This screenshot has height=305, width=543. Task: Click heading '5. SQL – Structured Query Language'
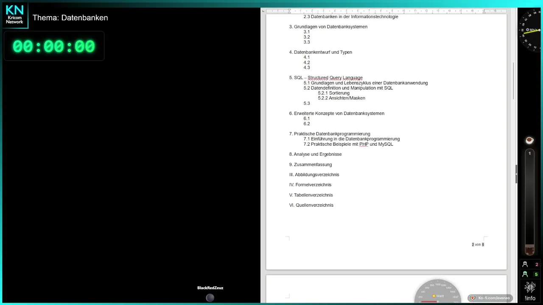click(x=326, y=78)
